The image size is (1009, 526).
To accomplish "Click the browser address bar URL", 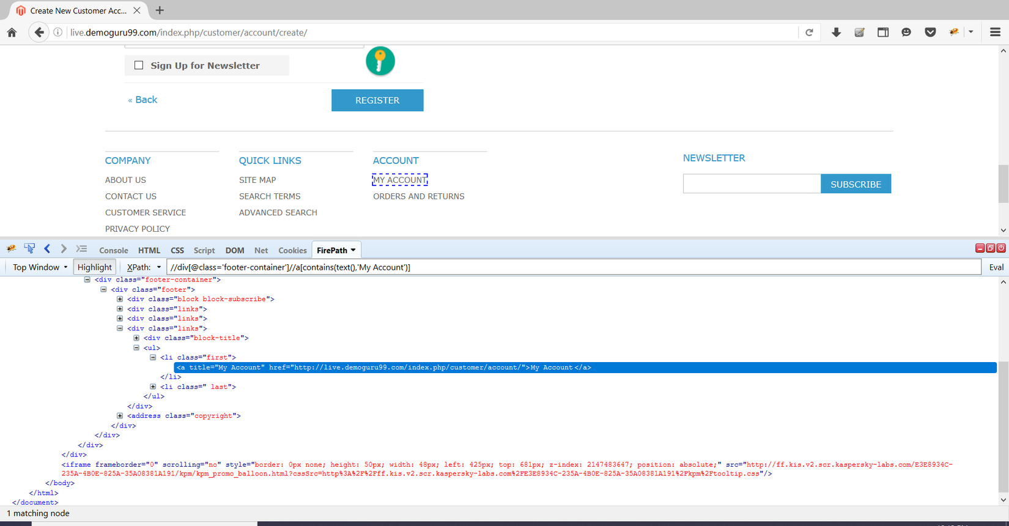I will 188,32.
